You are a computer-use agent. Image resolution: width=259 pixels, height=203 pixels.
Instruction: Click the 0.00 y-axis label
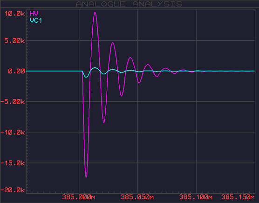click(16, 71)
